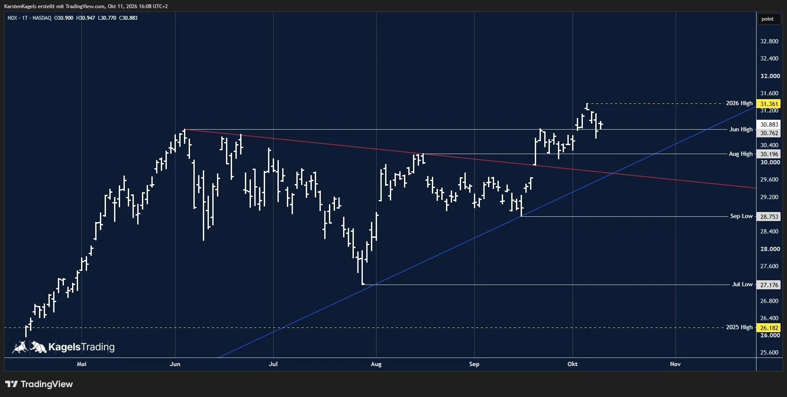Click the 'Nov' label on time axis
Screen dimensions: 787x397
675,364
